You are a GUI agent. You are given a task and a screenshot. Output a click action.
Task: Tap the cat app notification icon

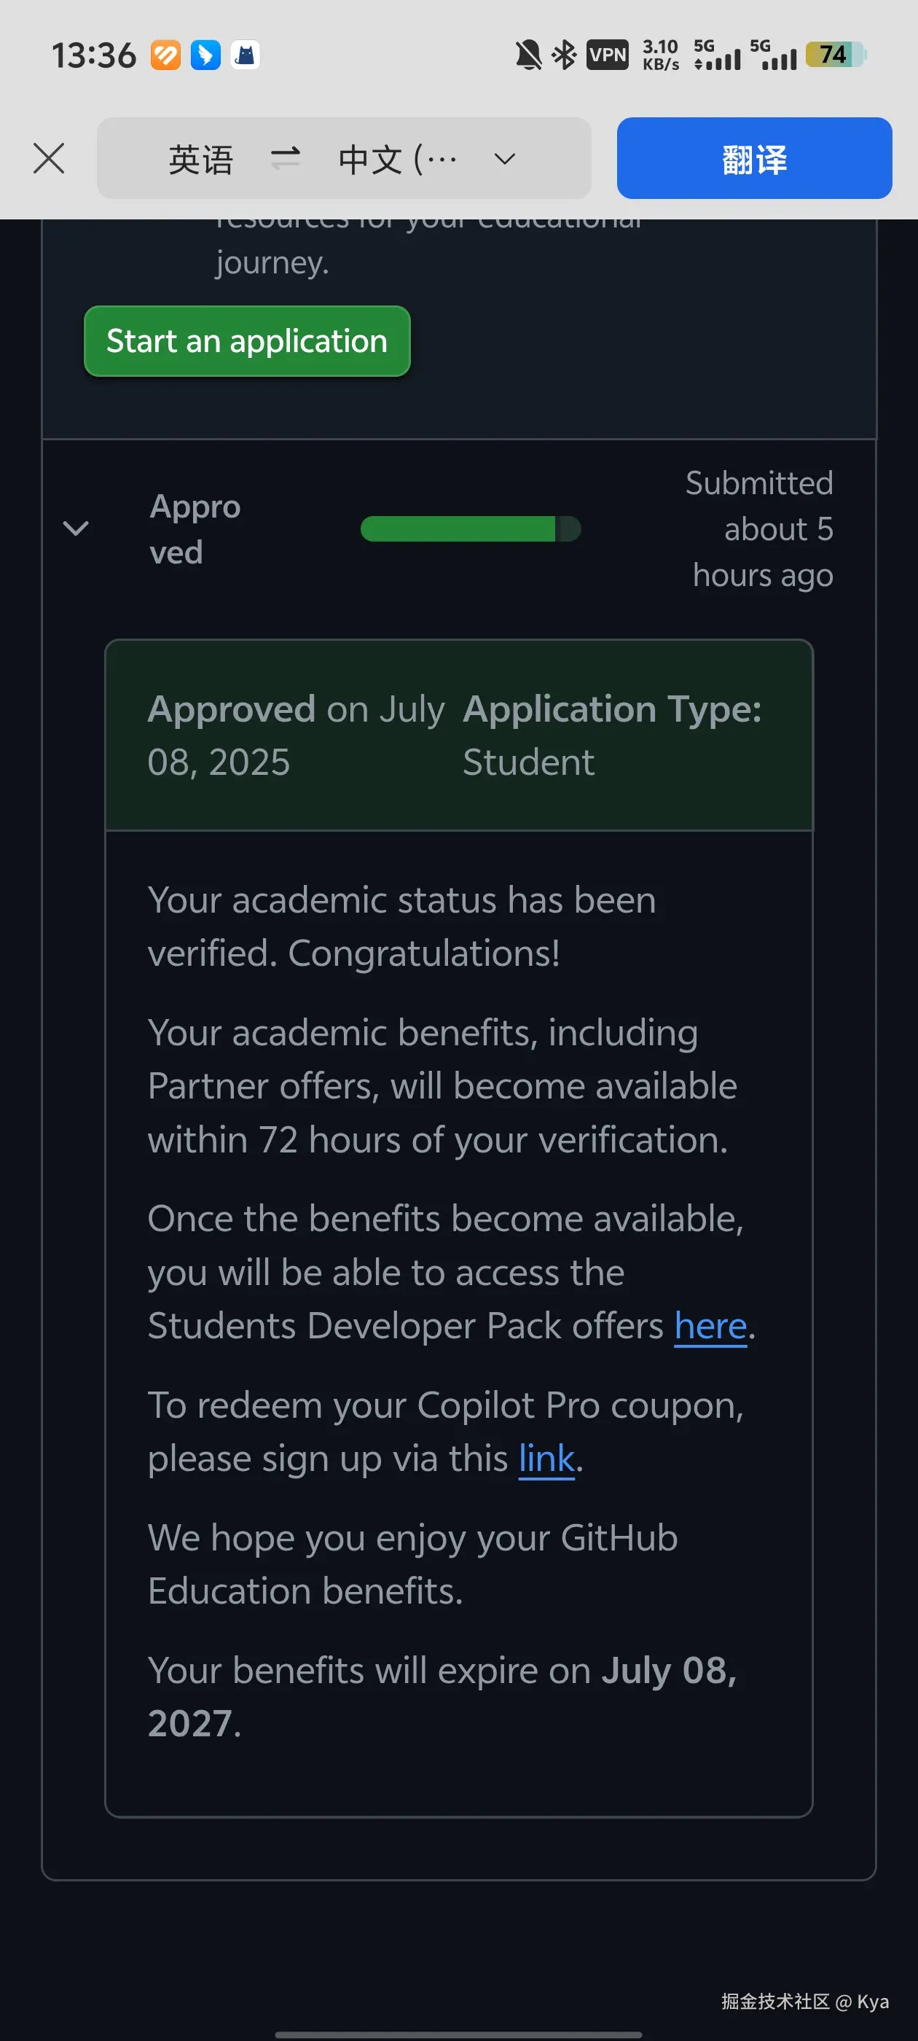(x=246, y=55)
